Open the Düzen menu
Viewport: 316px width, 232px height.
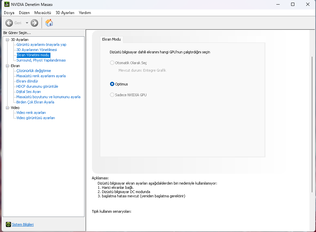(x=24, y=13)
